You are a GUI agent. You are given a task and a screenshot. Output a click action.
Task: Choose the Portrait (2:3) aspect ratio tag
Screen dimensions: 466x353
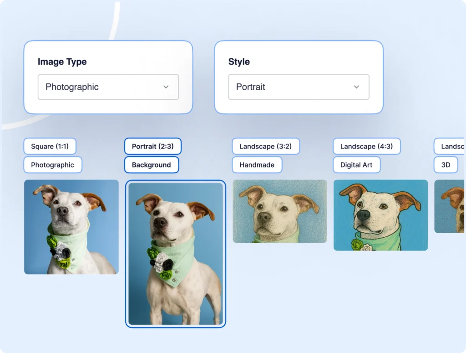click(152, 147)
